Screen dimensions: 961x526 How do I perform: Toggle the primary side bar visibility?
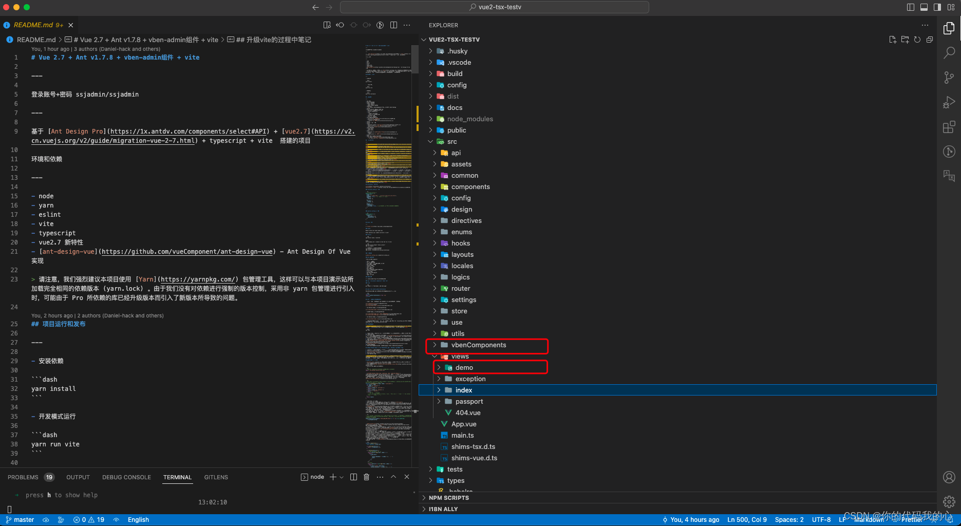(x=910, y=7)
